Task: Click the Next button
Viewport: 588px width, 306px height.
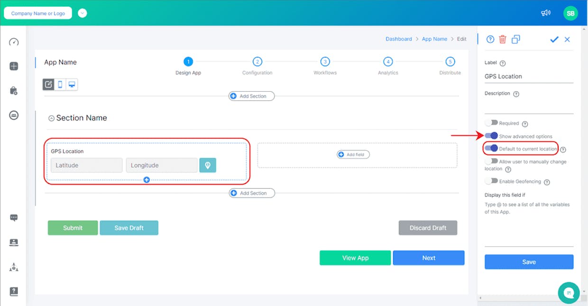Action: [x=429, y=258]
